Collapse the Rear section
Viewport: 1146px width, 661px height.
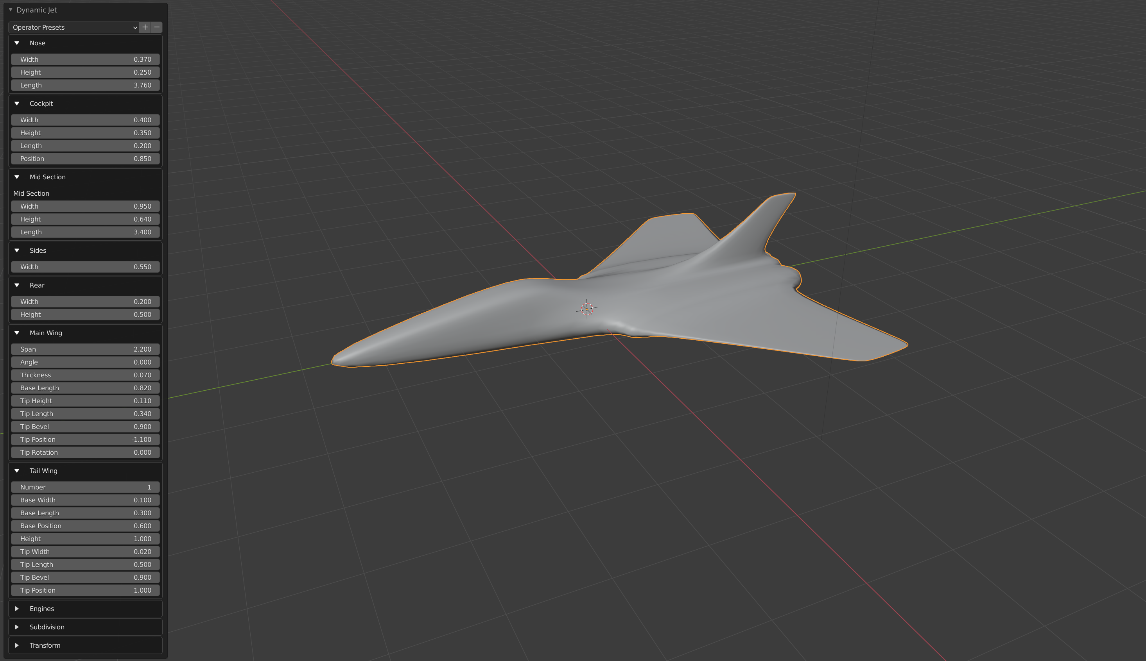pos(17,285)
